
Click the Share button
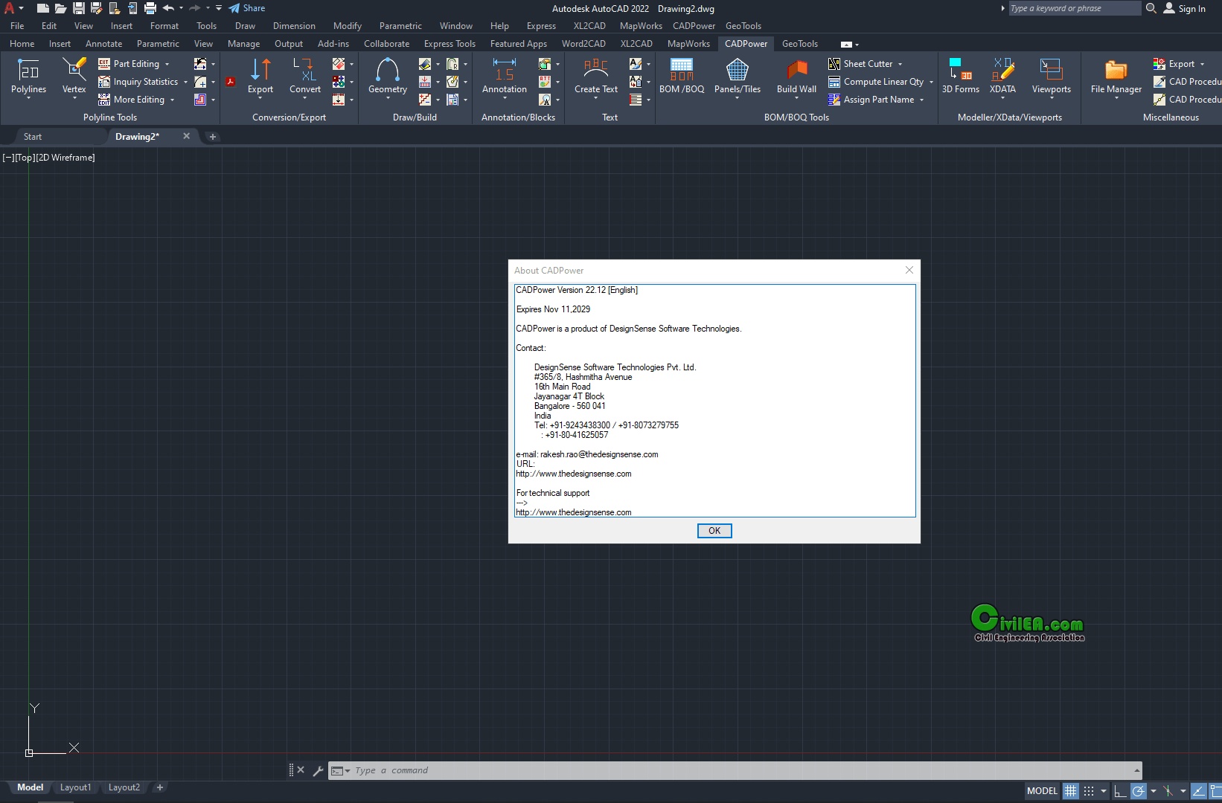point(246,8)
